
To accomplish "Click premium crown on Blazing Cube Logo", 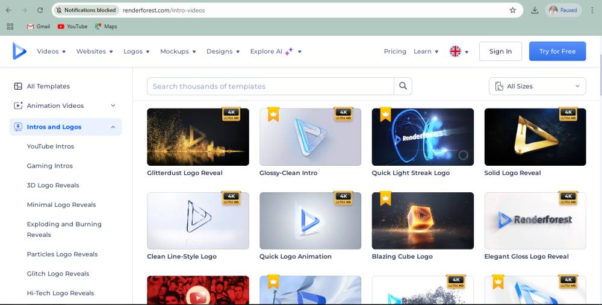I will (x=385, y=198).
